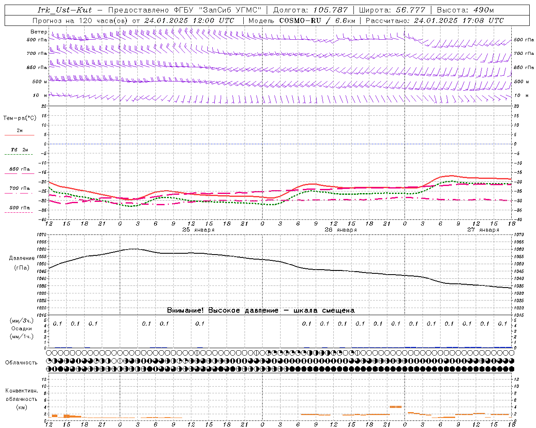The image size is (536, 428).
Task: Click the Давление pressure panel label
Action: coord(22,258)
